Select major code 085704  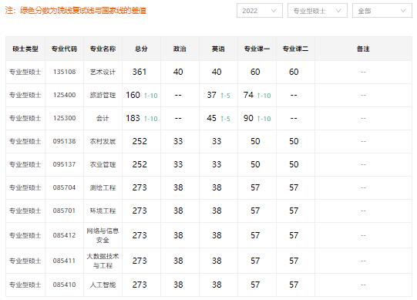click(x=64, y=187)
